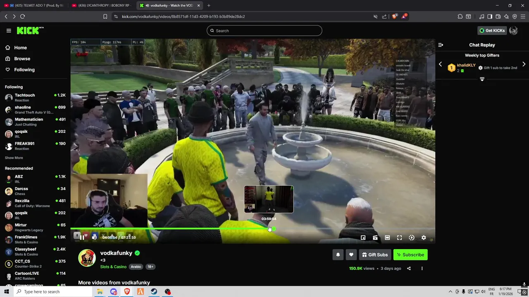Share the video via share icon
Viewport: 529px width, 297px height.
point(409,269)
